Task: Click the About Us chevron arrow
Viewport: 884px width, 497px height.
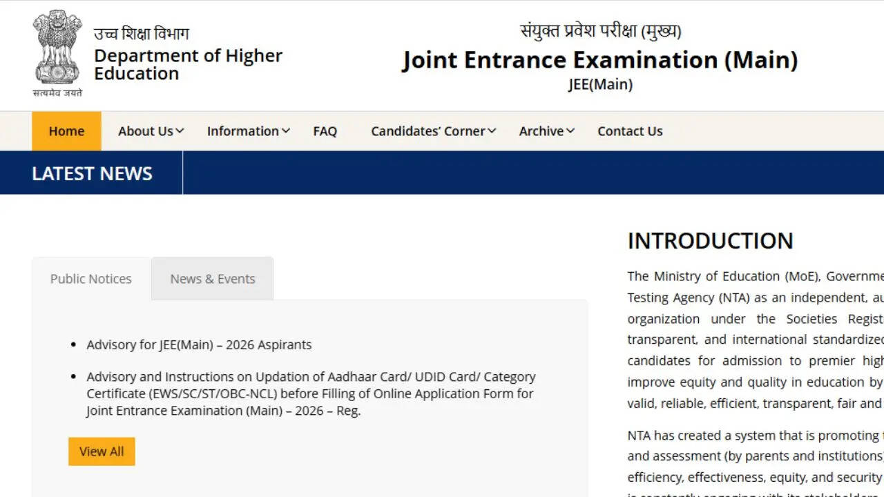Action: pos(180,131)
